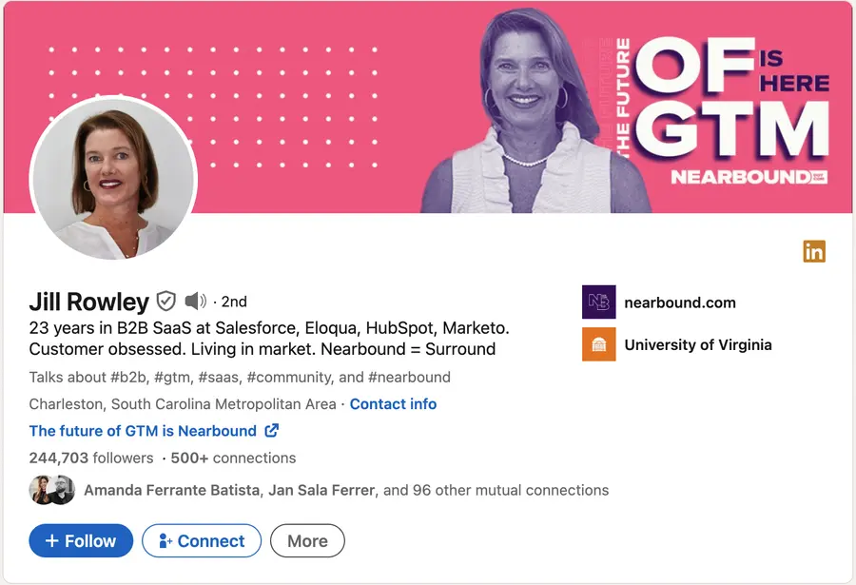Select the nearbound.com company entry

pyautogui.click(x=681, y=302)
